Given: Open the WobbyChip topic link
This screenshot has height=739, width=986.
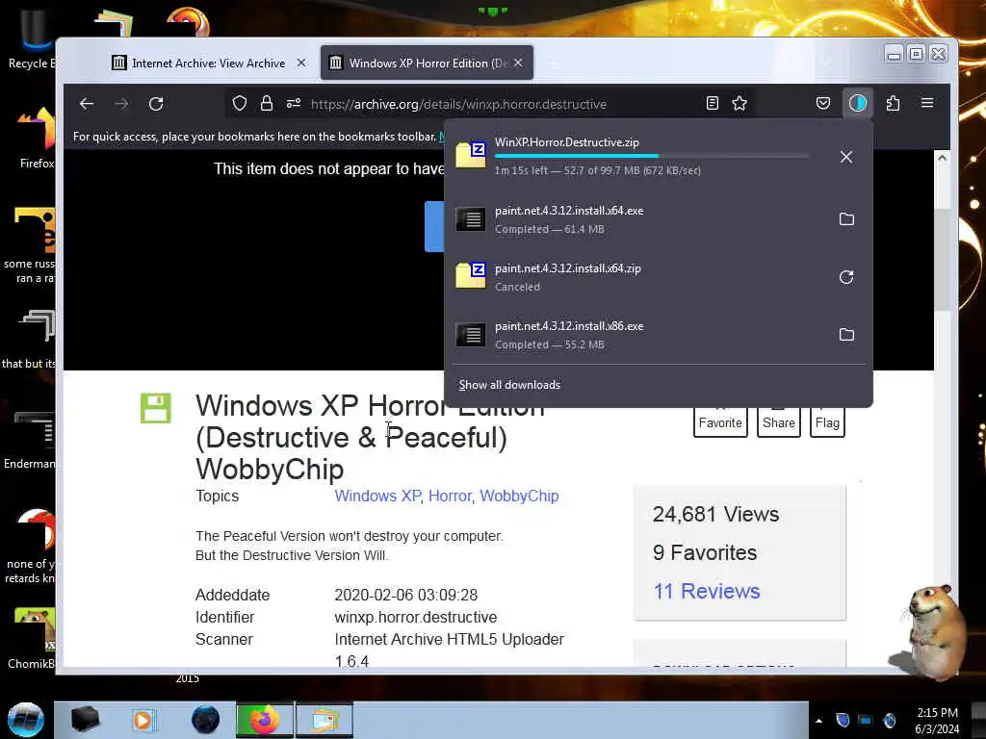Looking at the screenshot, I should (x=519, y=496).
